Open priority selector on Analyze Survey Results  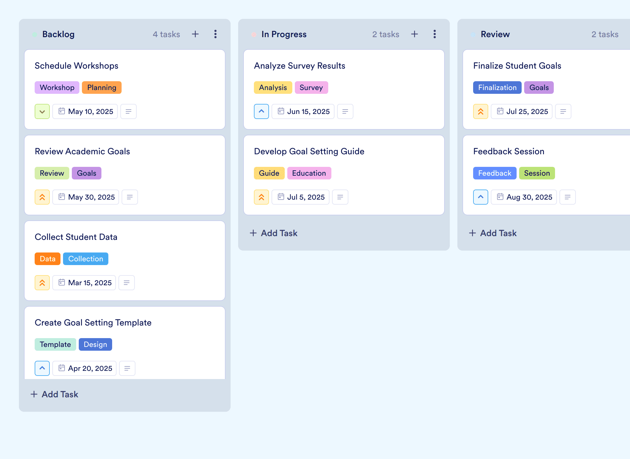(x=261, y=111)
